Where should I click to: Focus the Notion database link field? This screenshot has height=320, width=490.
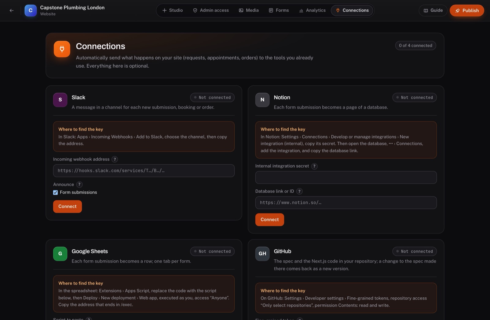346,203
